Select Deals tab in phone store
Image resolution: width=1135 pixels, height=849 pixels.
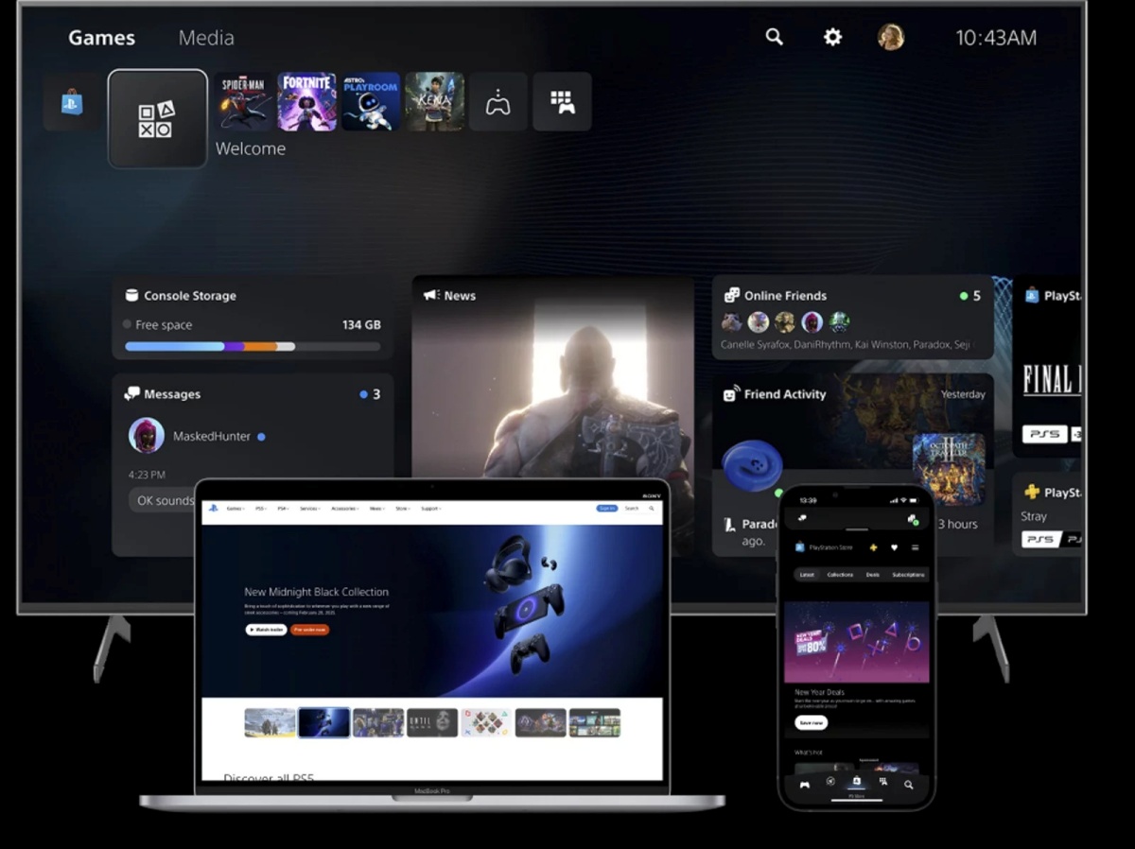(872, 575)
